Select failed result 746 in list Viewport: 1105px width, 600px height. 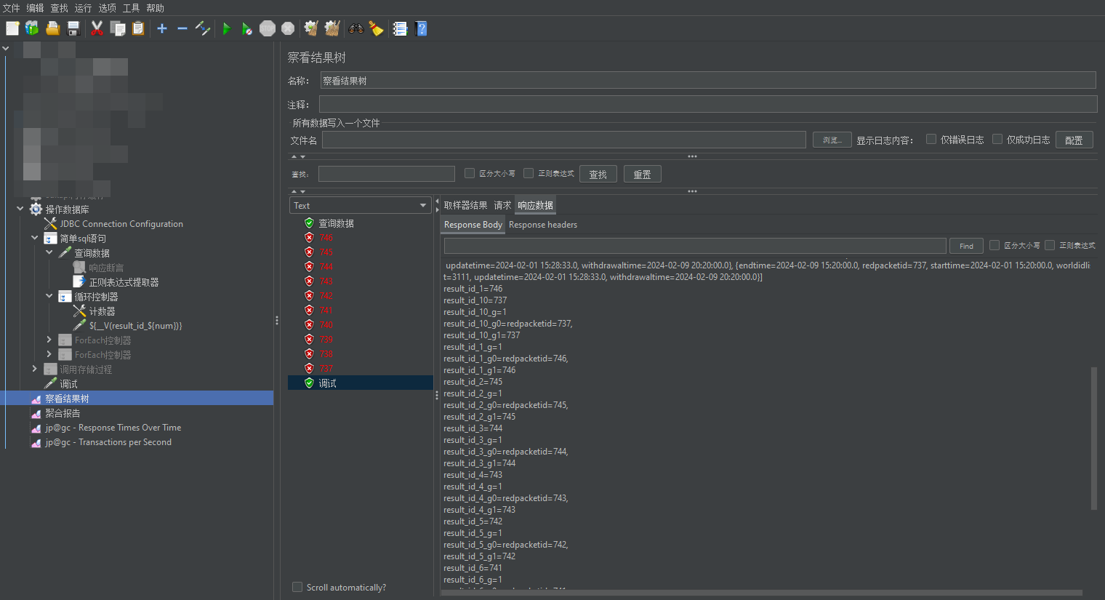[326, 238]
